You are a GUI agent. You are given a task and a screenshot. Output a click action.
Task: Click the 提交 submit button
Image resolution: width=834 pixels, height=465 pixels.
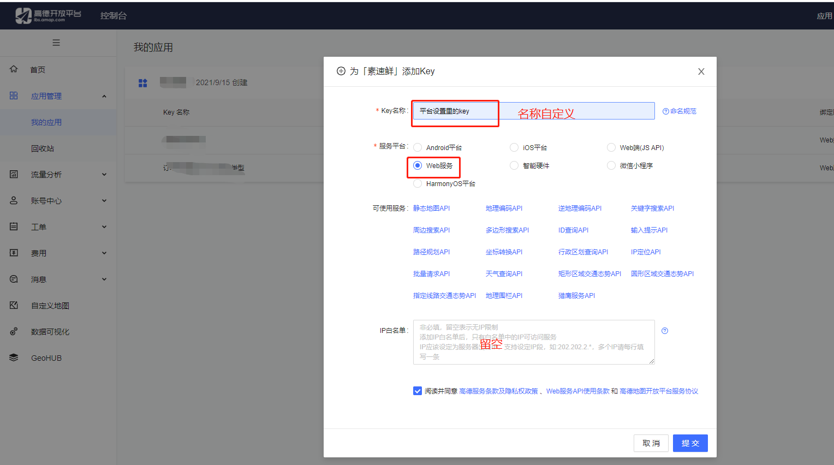690,443
